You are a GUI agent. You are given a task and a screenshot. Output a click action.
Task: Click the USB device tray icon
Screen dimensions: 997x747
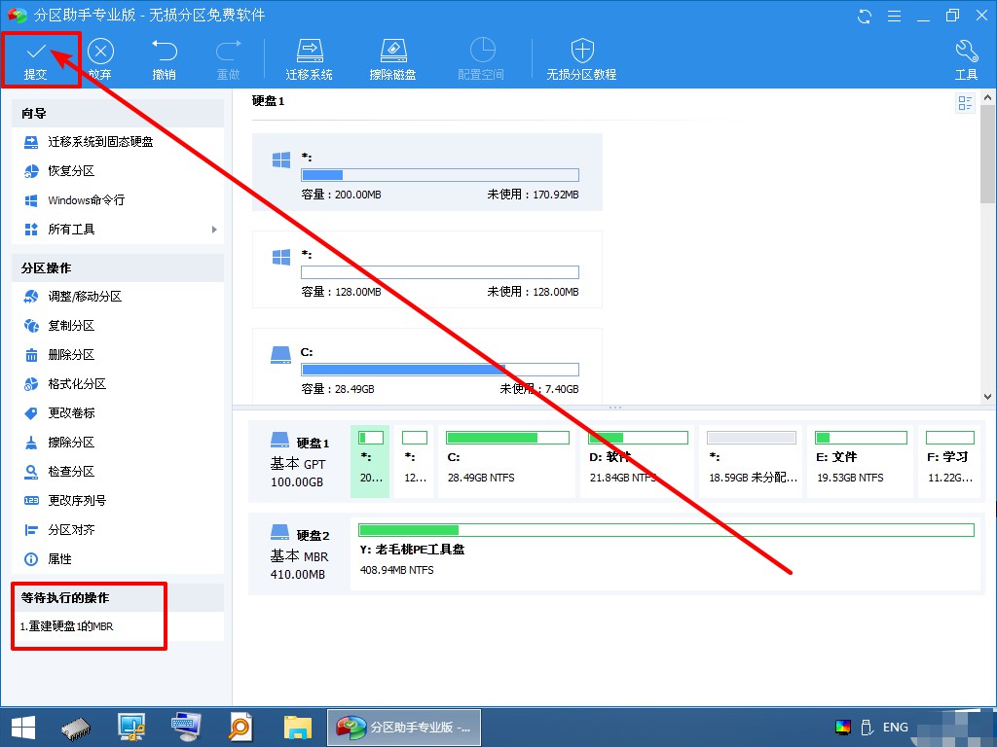click(866, 728)
